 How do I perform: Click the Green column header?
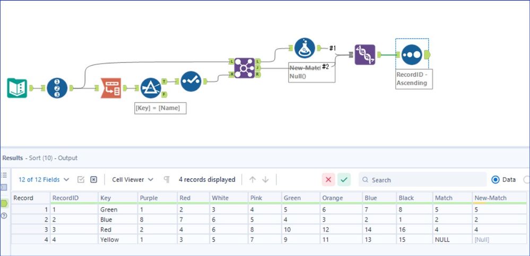coord(301,198)
